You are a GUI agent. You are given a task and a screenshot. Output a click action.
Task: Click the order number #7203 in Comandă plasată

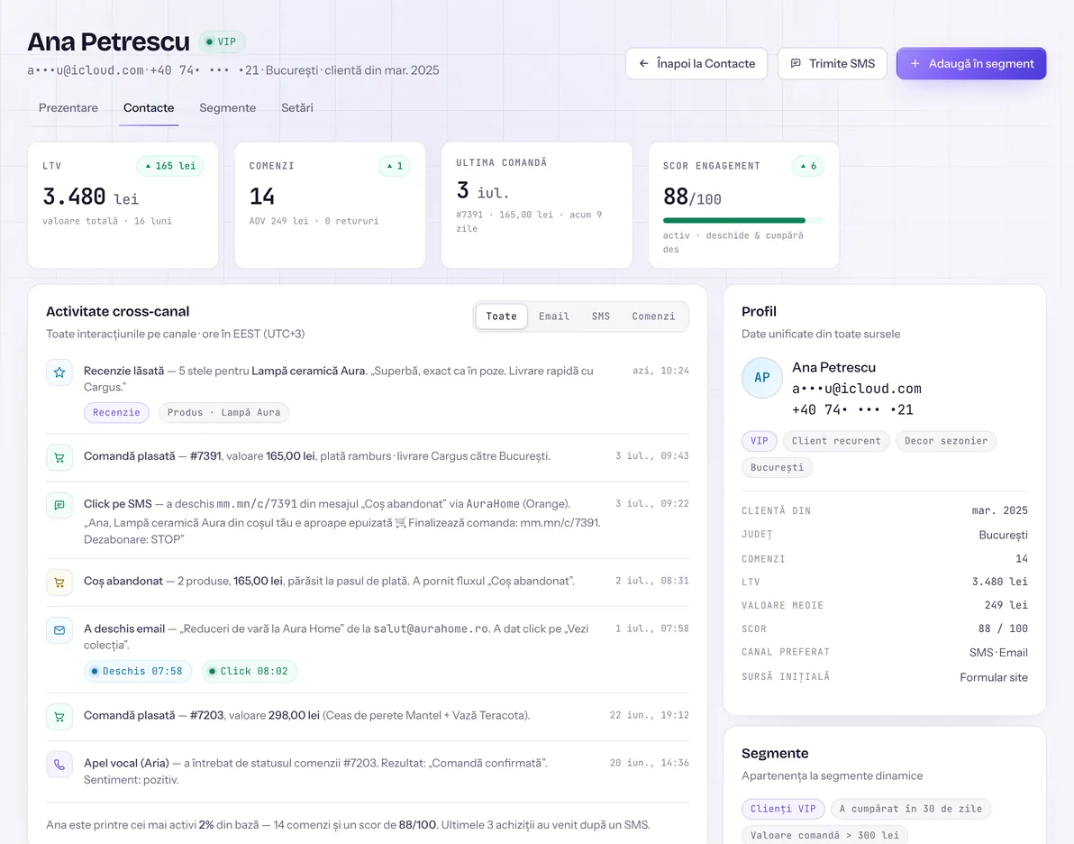207,716
